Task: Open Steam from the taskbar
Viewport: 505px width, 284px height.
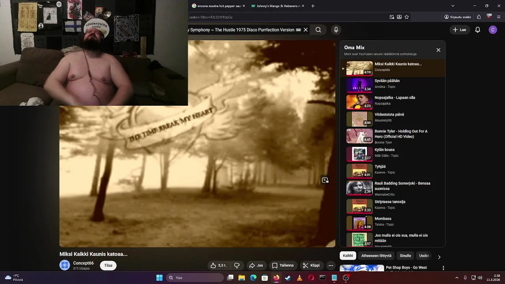Action: coord(288,278)
